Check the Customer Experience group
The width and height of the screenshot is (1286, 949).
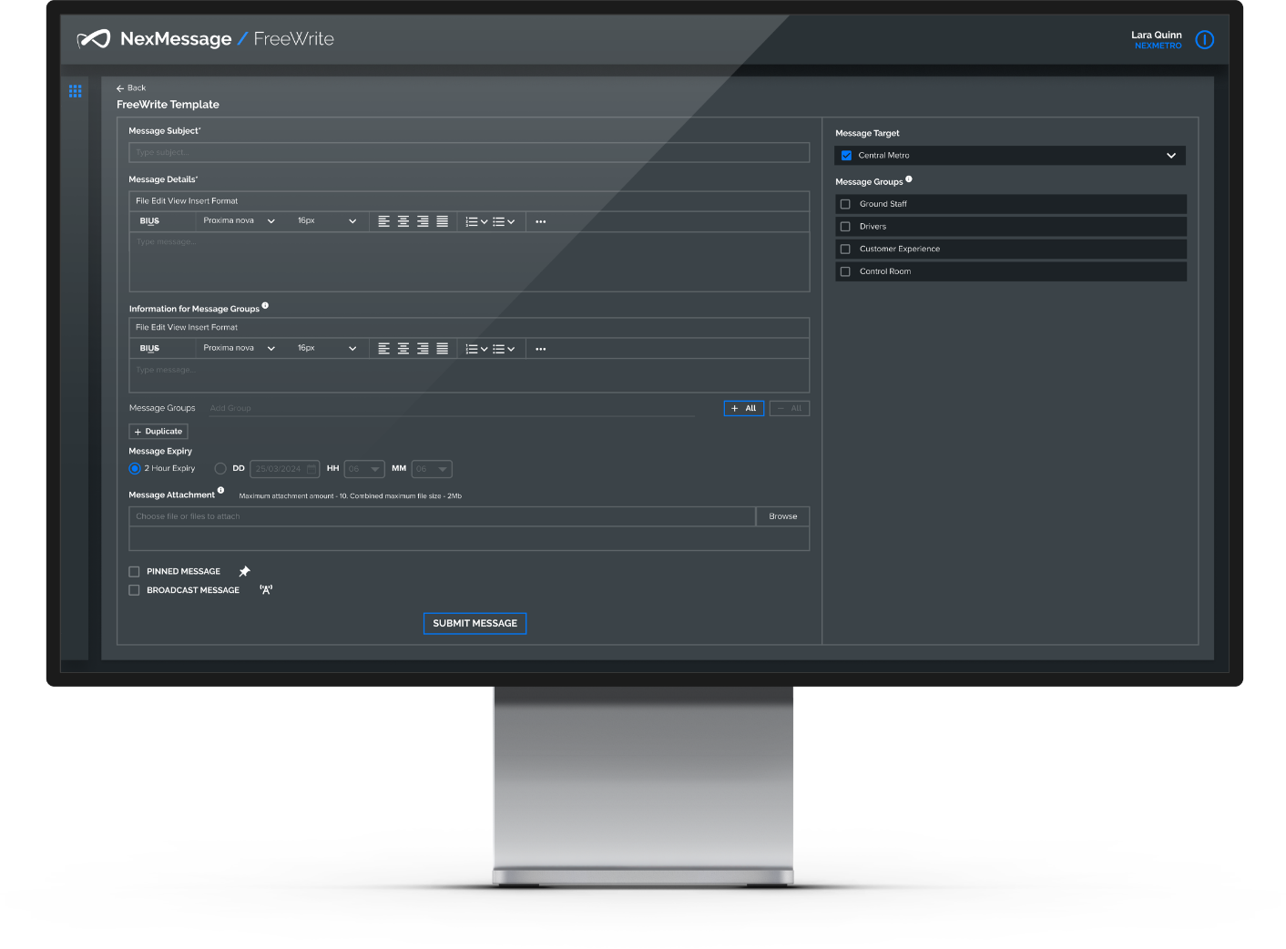845,249
